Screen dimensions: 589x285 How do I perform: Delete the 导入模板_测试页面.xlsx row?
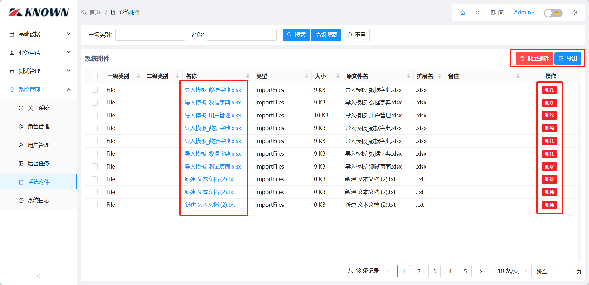pos(549,167)
